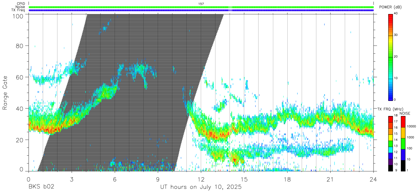This screenshot has width=420, height=194.
Task: Click the TX Freq row label
Action: [x=18, y=10]
